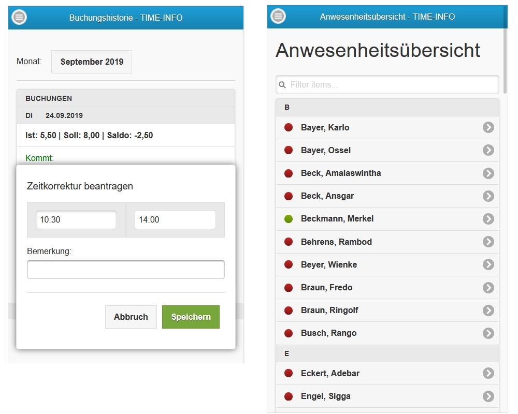Image resolution: width=518 pixels, height=414 pixels.
Task: Open hamburger menu in Anwesenheitsübersicht header
Action: pyautogui.click(x=278, y=16)
